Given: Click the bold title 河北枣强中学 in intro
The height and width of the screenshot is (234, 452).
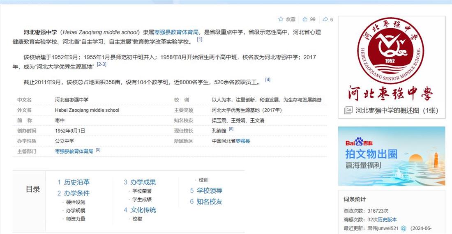Looking at the screenshot, I should coord(40,32).
